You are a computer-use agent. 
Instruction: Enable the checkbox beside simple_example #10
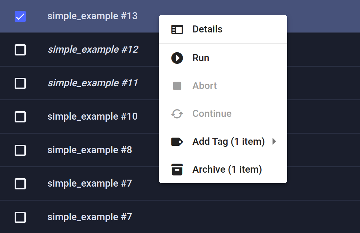20,117
